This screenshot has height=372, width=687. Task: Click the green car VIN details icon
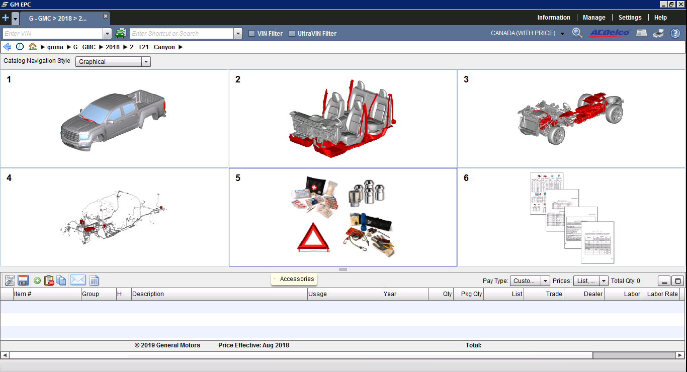click(x=120, y=34)
